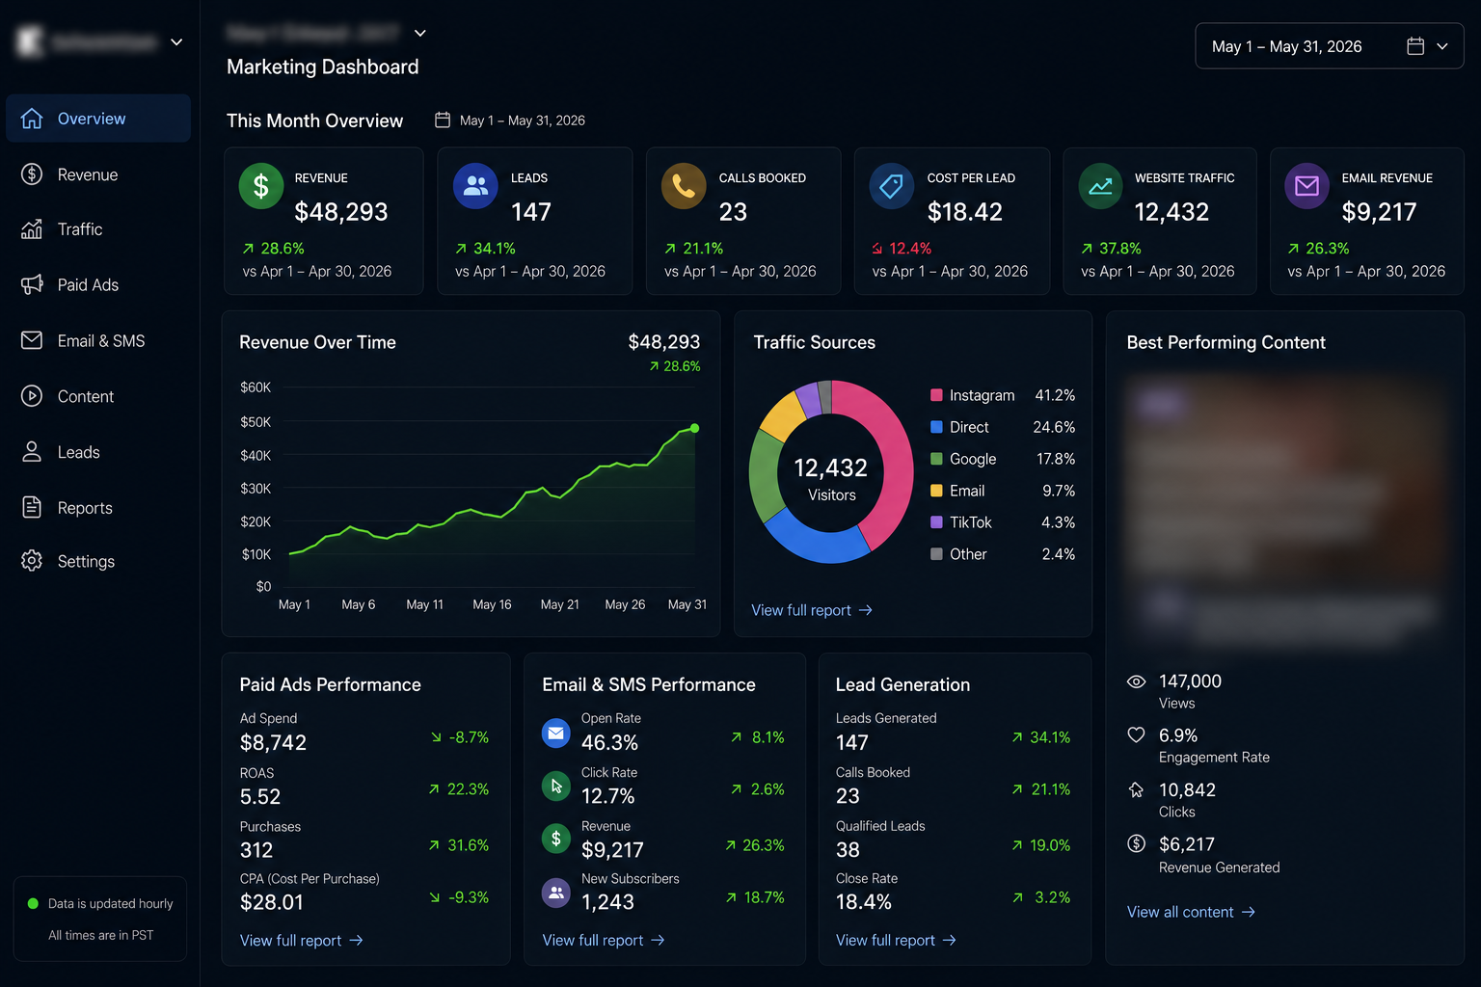Click the Other gray legend swatch
The height and width of the screenshot is (987, 1481).
[936, 554]
